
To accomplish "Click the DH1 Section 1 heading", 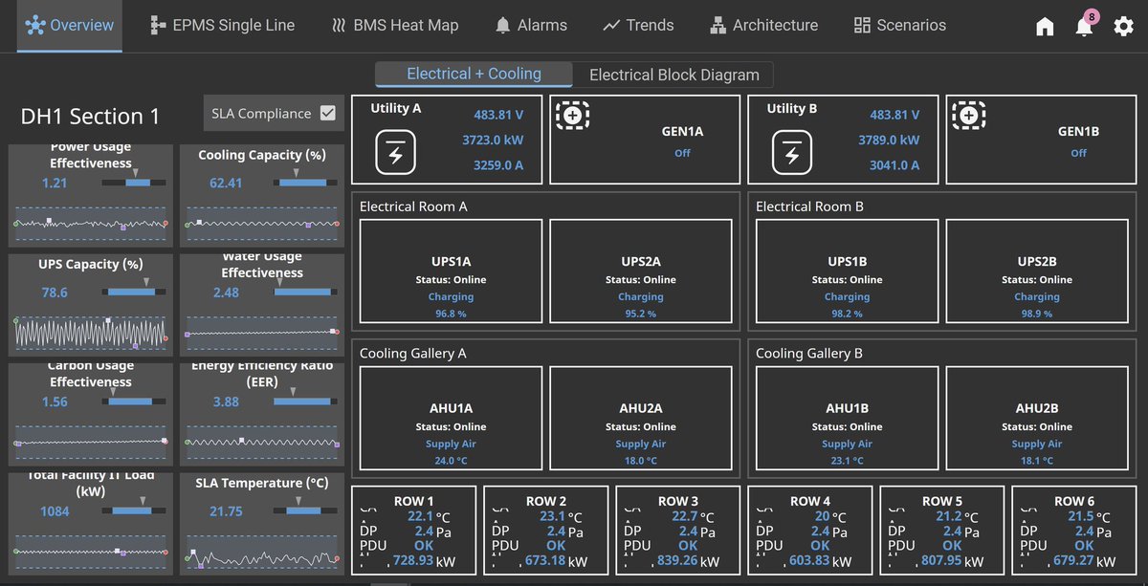I will tap(91, 117).
